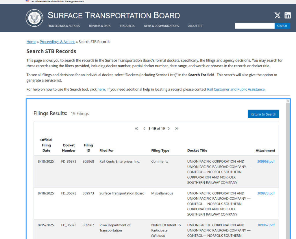Screen dimensions: 296x239
Task: Click the blue Search button in header
Action: [282, 26]
